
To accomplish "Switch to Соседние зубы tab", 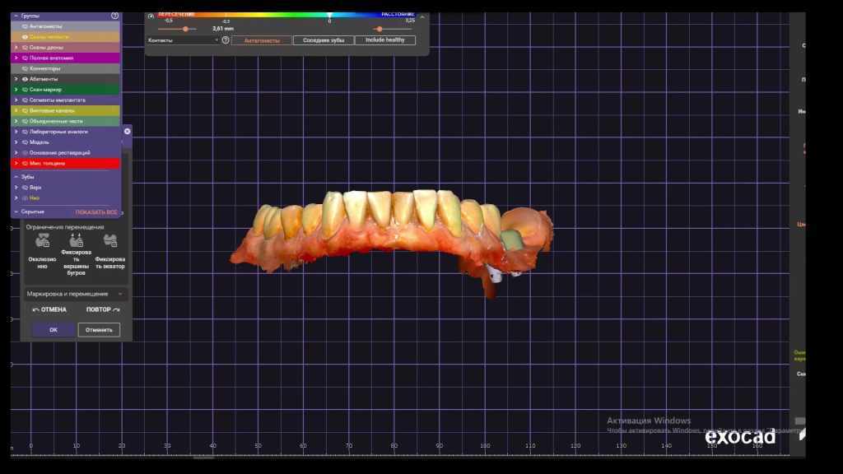I will tap(324, 39).
